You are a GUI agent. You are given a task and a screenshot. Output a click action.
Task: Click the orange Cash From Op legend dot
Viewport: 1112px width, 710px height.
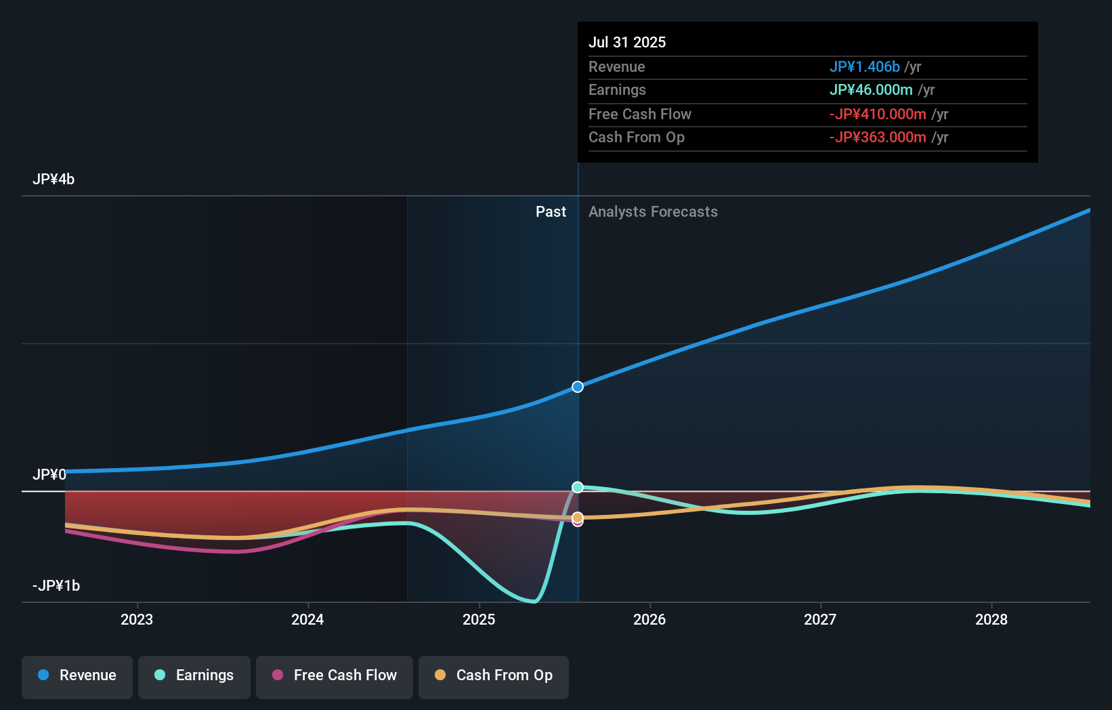[440, 675]
